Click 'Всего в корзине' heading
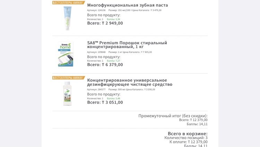This screenshot has width=260, height=147. (x=188, y=134)
